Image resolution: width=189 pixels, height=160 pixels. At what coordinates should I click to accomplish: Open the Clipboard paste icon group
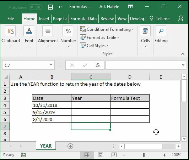[10, 31]
